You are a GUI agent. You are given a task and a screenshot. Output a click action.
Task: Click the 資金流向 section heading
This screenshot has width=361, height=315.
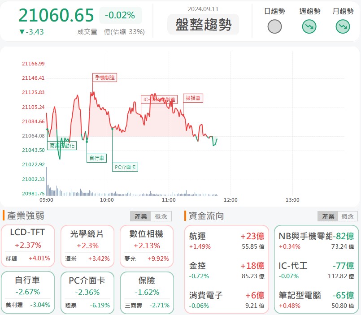[206, 216]
